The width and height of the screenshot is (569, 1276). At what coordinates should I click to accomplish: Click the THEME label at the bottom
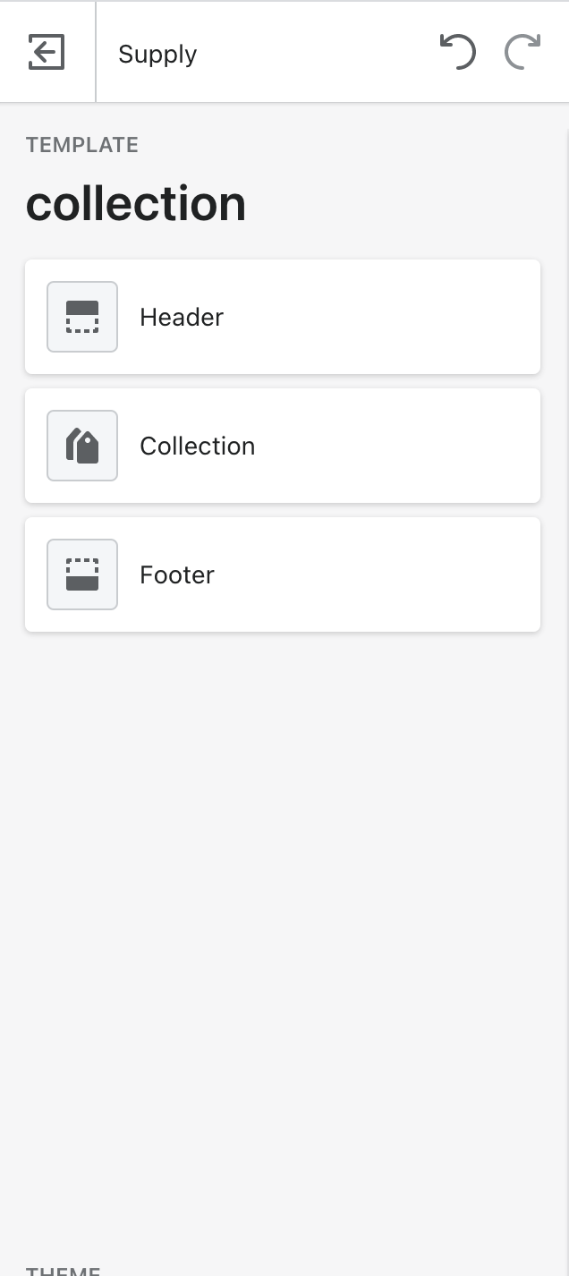click(64, 1271)
